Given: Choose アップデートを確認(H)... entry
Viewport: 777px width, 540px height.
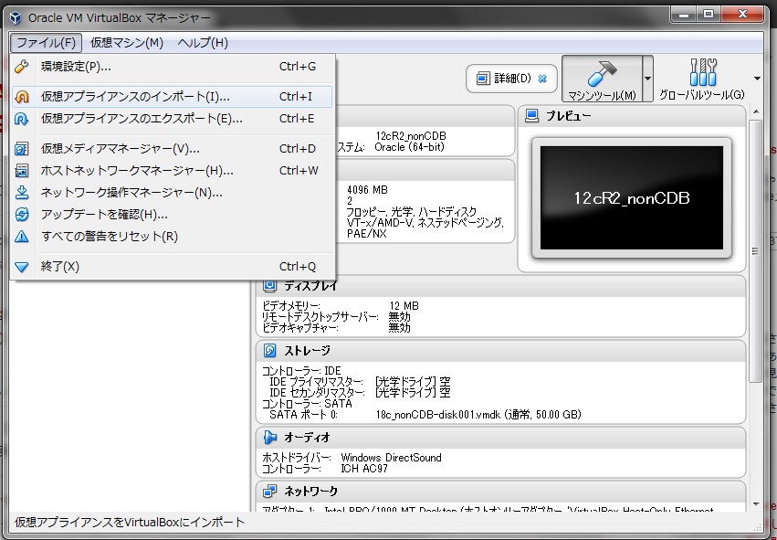Looking at the screenshot, I should point(172,214).
